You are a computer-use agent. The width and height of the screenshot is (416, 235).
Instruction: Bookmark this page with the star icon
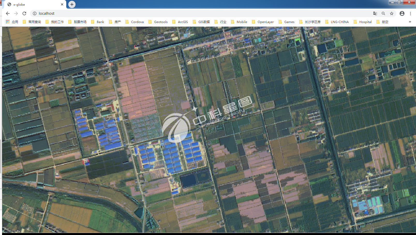pos(392,13)
